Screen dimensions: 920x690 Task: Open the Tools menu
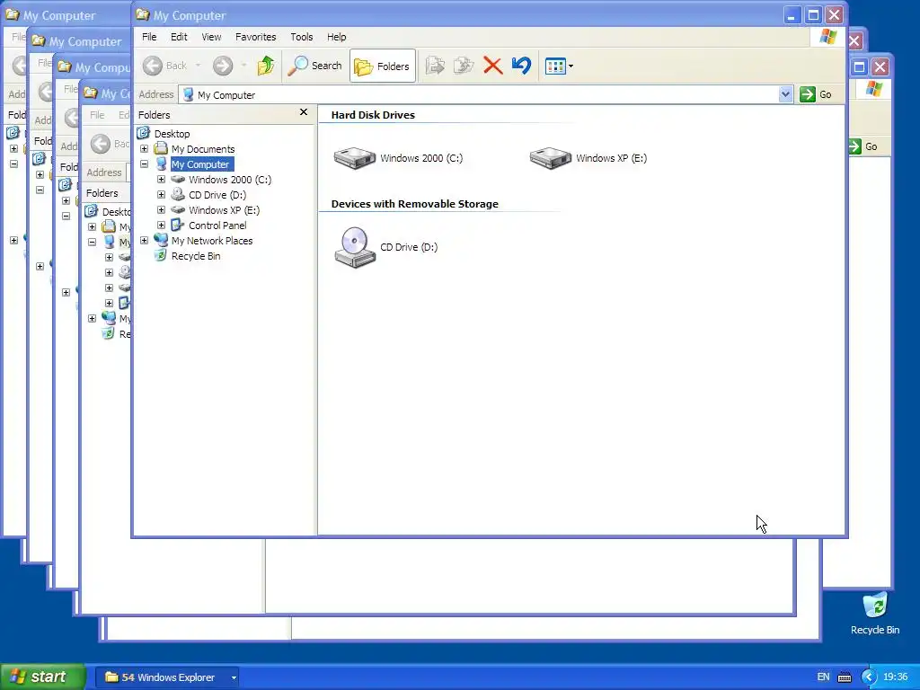[x=302, y=37]
